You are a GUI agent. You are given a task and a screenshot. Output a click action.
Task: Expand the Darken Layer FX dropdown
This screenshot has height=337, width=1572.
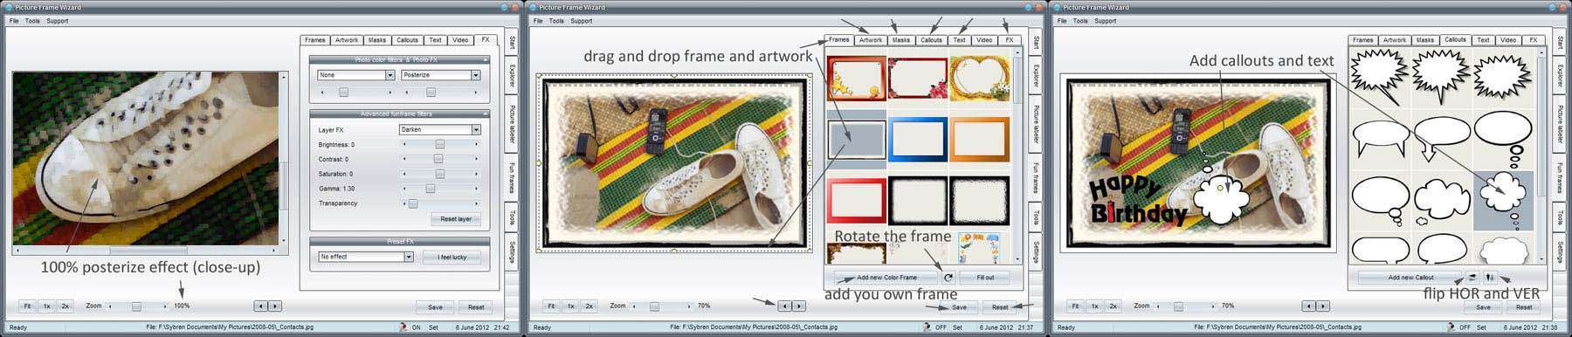(x=476, y=129)
